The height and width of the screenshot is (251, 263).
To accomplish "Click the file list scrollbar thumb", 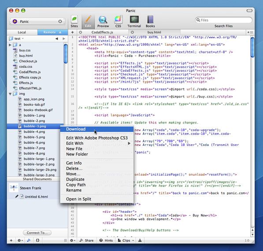I will [x=66, y=53].
